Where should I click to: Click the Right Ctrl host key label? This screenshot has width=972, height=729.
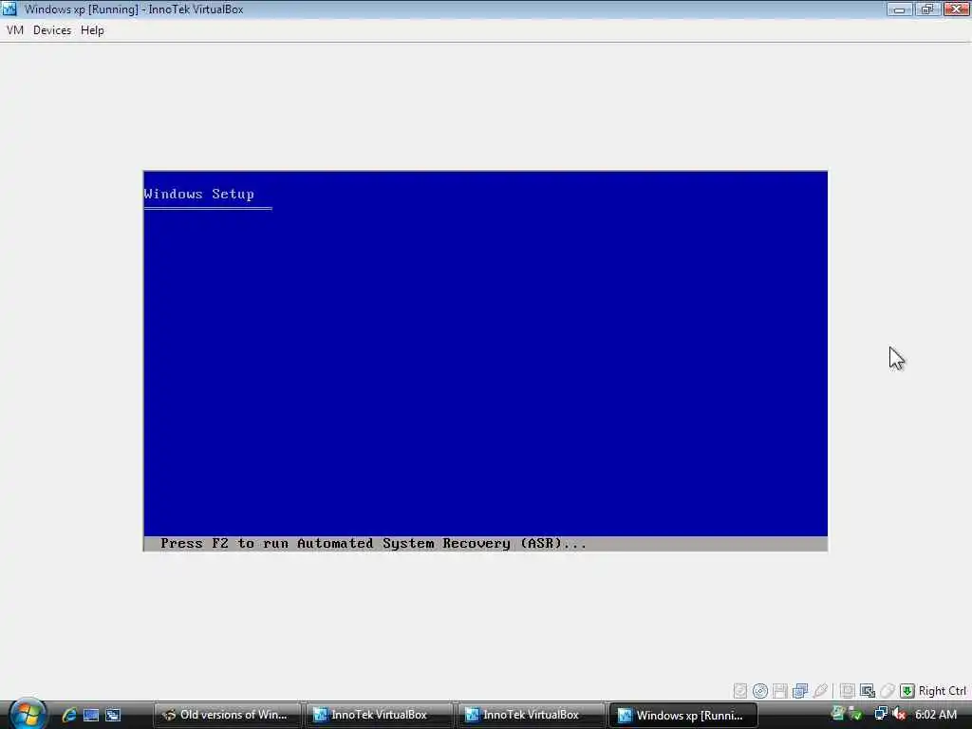tap(943, 691)
